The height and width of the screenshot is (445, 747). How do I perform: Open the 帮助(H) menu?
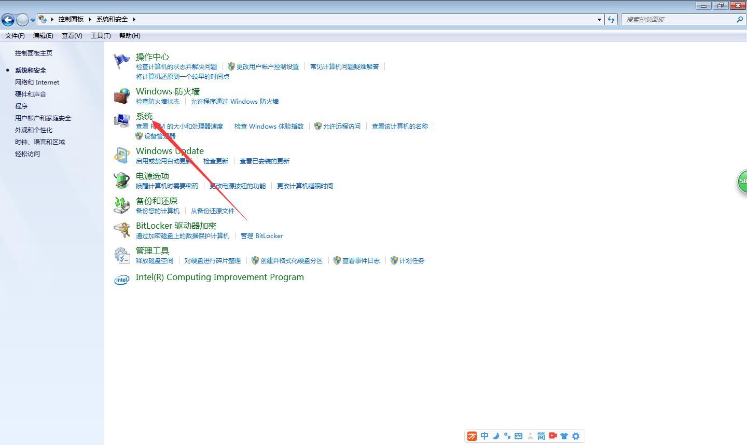130,36
